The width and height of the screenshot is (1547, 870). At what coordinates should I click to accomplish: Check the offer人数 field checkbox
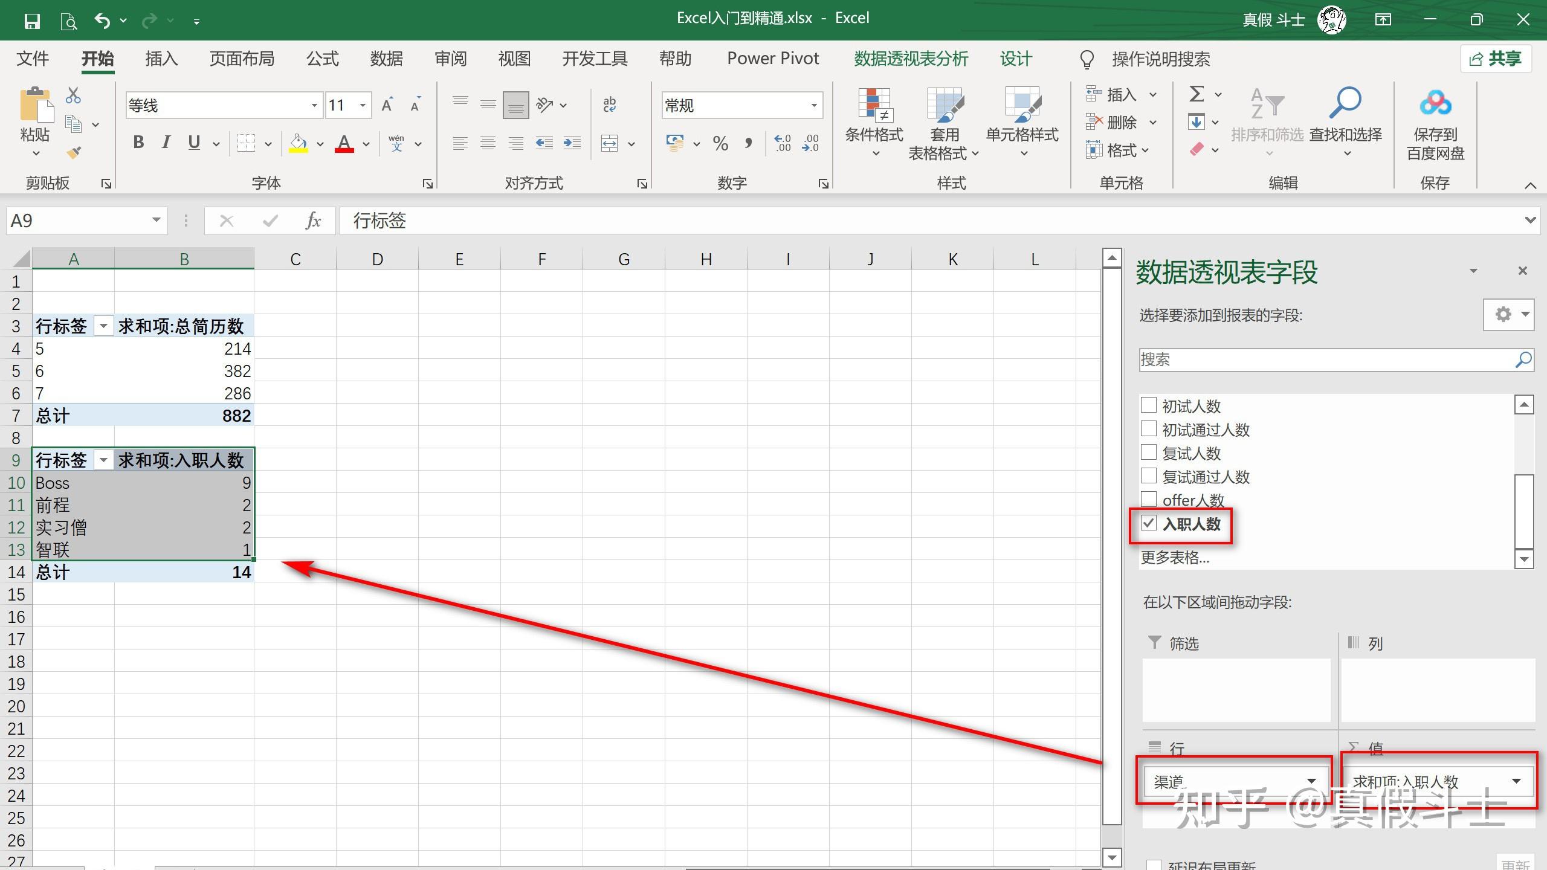coord(1148,500)
